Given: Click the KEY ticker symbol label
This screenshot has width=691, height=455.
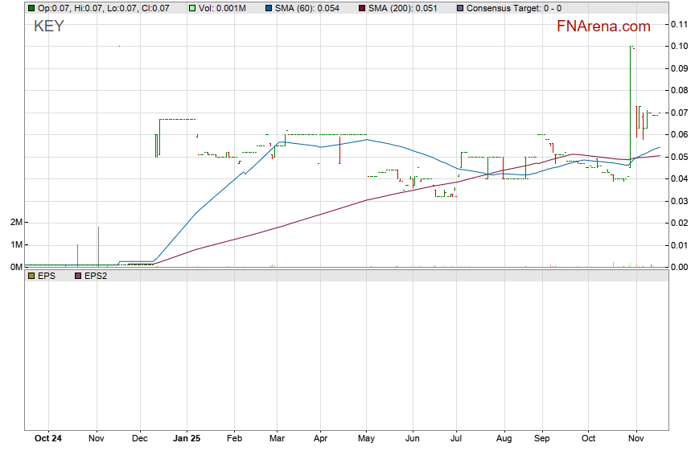Looking at the screenshot, I should [48, 26].
